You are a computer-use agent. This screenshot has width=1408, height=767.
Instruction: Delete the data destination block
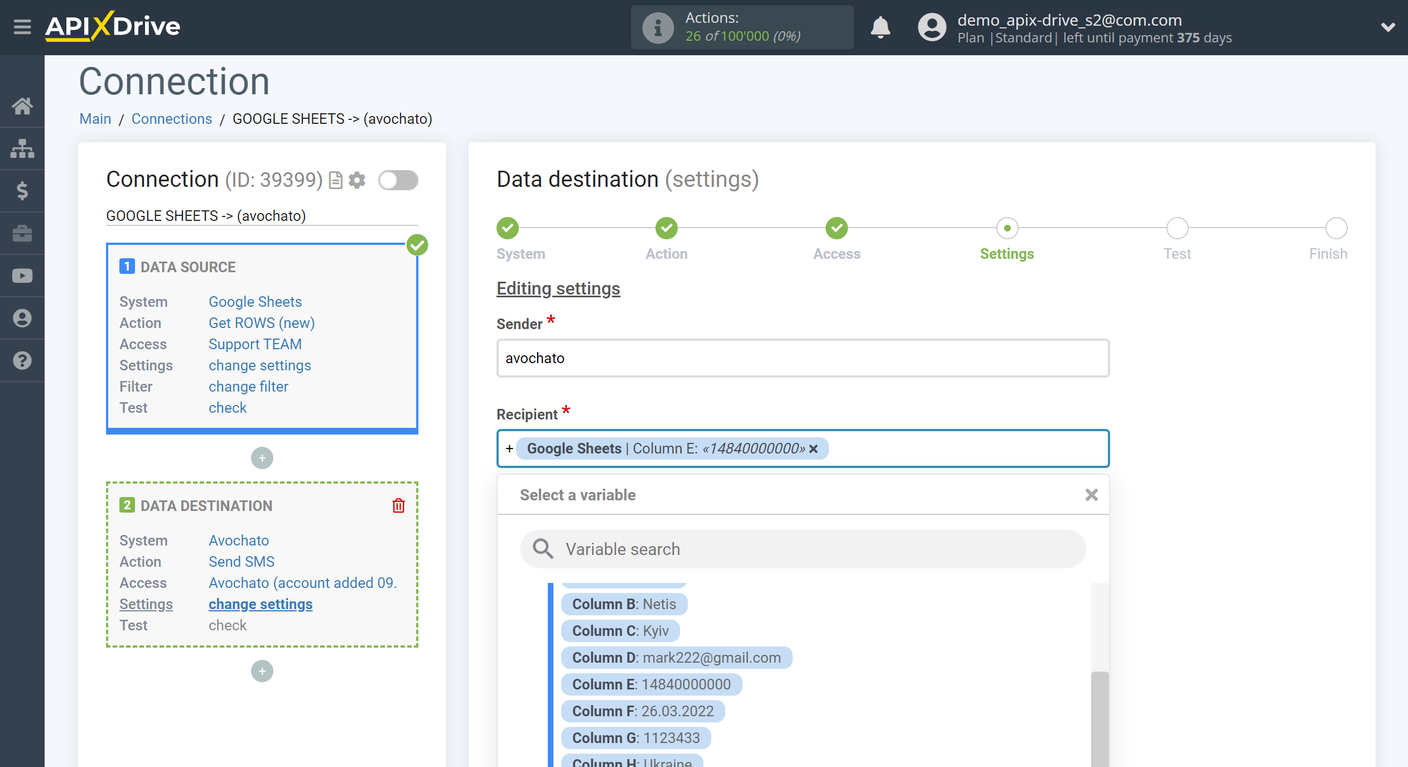tap(398, 505)
